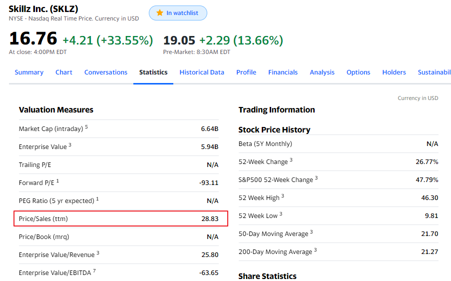Click the +2.29 (13.66%) pre-market change
This screenshot has width=451, height=281.
click(x=241, y=40)
